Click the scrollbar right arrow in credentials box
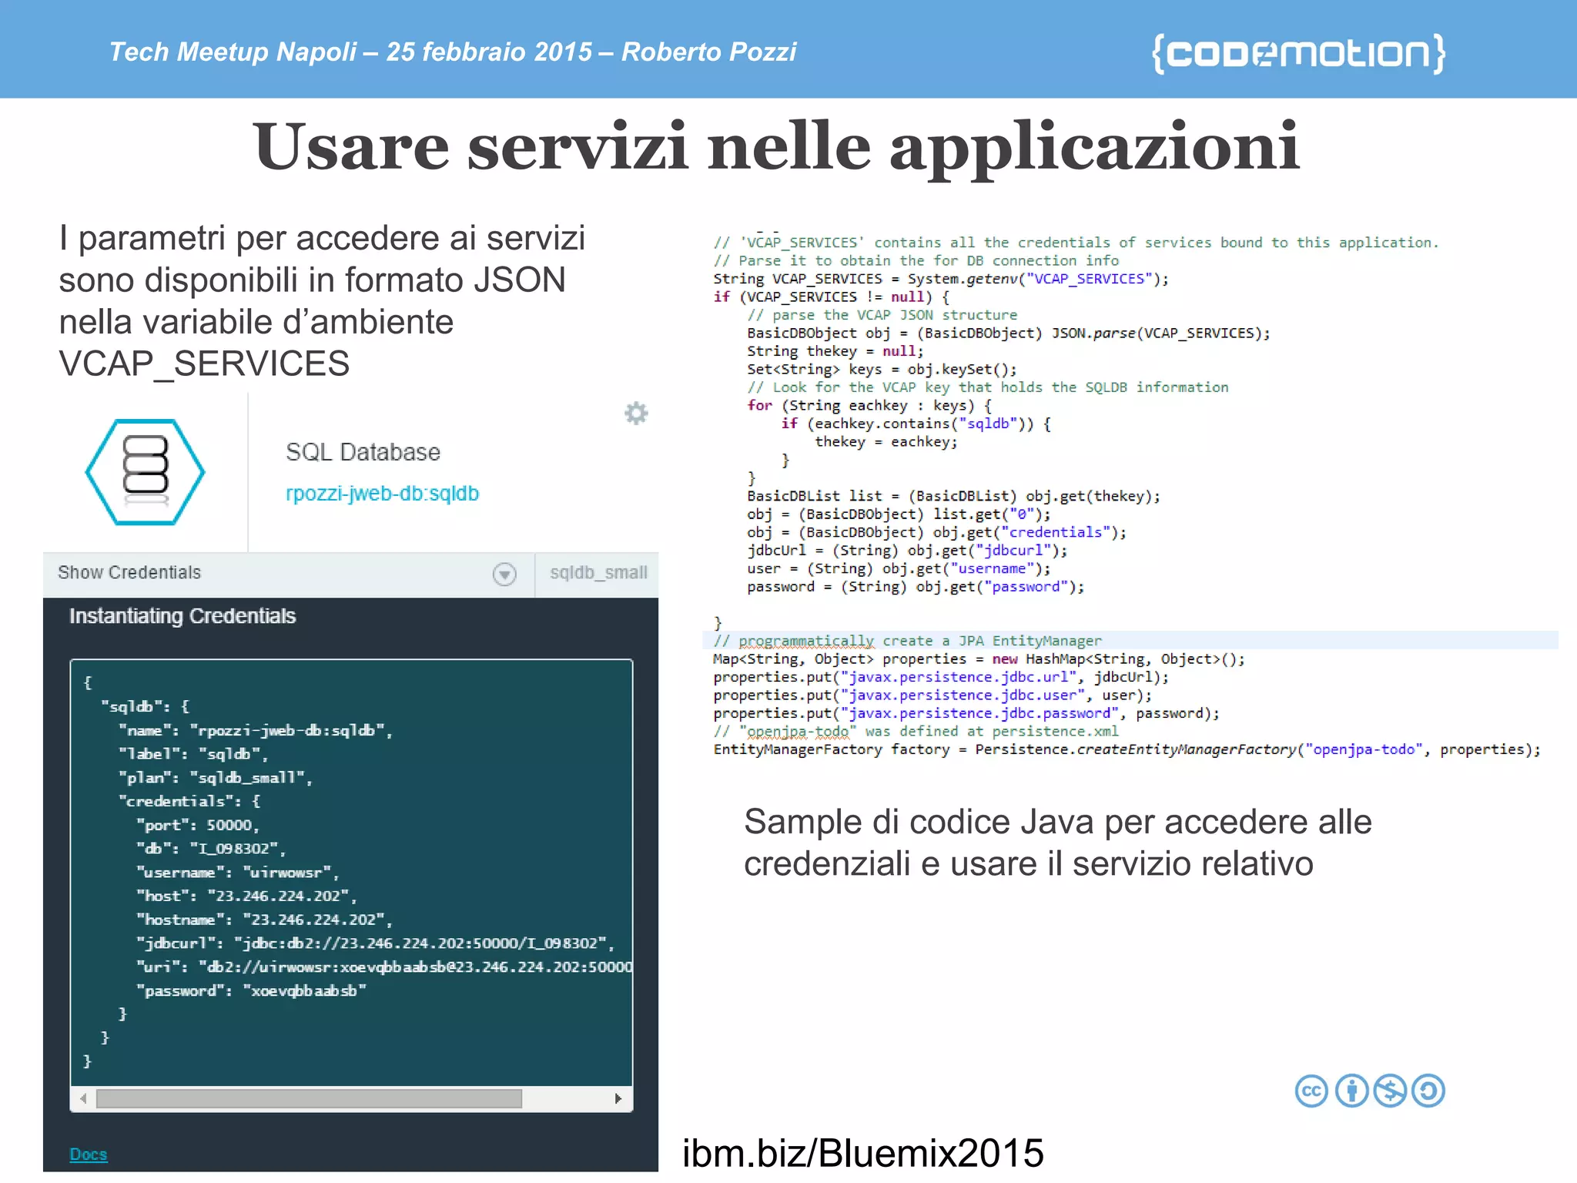1577x1183 pixels. [x=618, y=1098]
